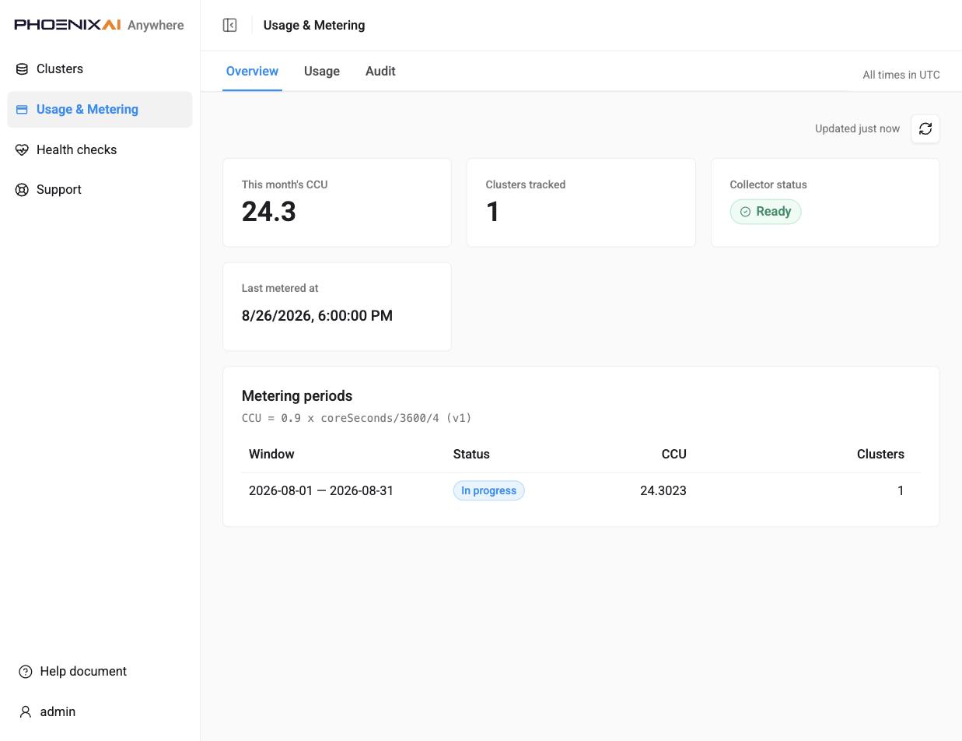Open Health checks section
Image resolution: width=962 pixels, height=741 pixels.
tap(100, 150)
